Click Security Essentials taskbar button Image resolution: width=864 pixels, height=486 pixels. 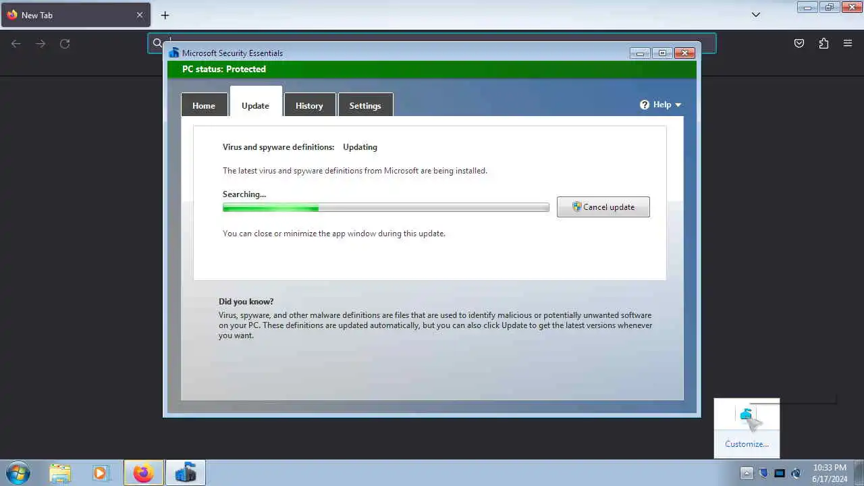coord(186,473)
